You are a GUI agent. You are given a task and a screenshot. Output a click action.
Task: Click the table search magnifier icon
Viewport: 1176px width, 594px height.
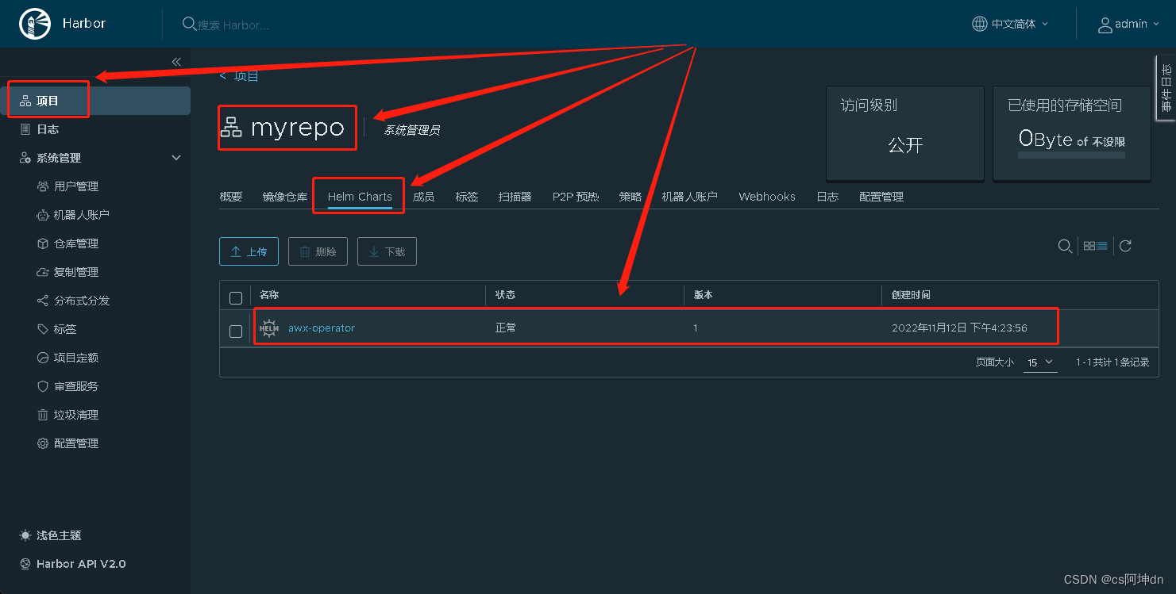(x=1065, y=246)
